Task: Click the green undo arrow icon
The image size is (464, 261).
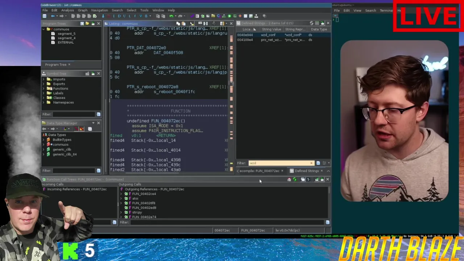Action: tap(171, 16)
